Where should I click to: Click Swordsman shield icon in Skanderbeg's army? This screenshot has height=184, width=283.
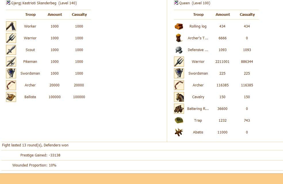click(11, 73)
